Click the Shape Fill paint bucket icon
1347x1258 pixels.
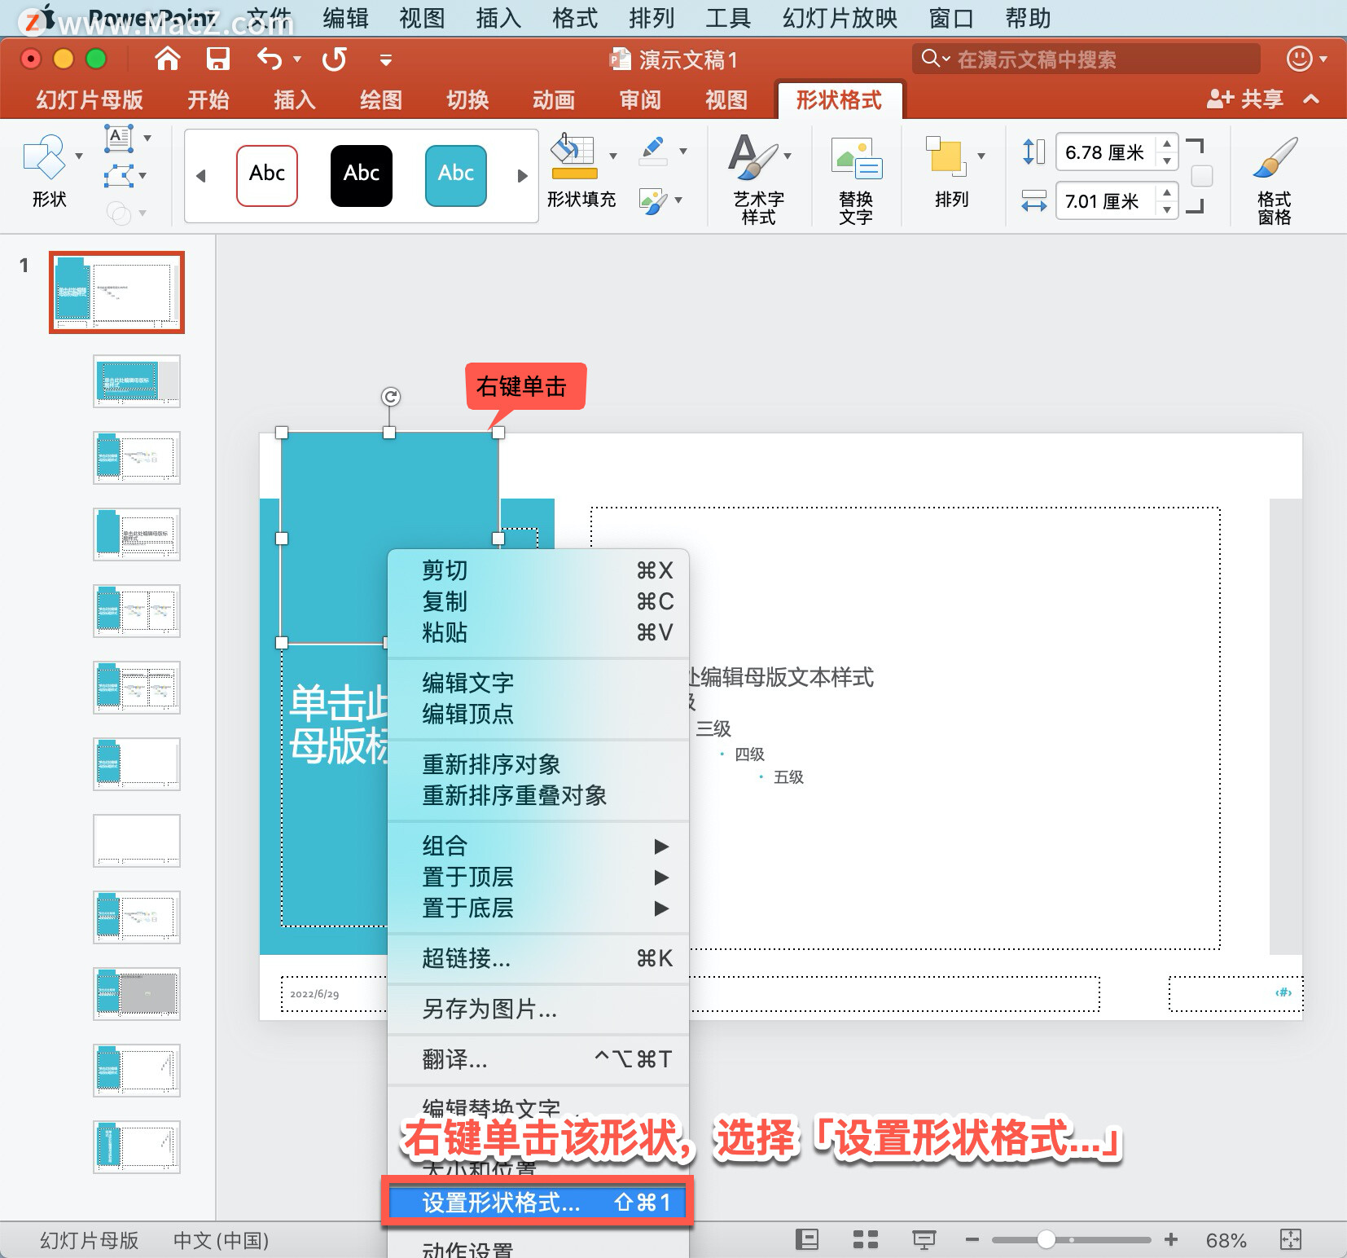point(574,156)
